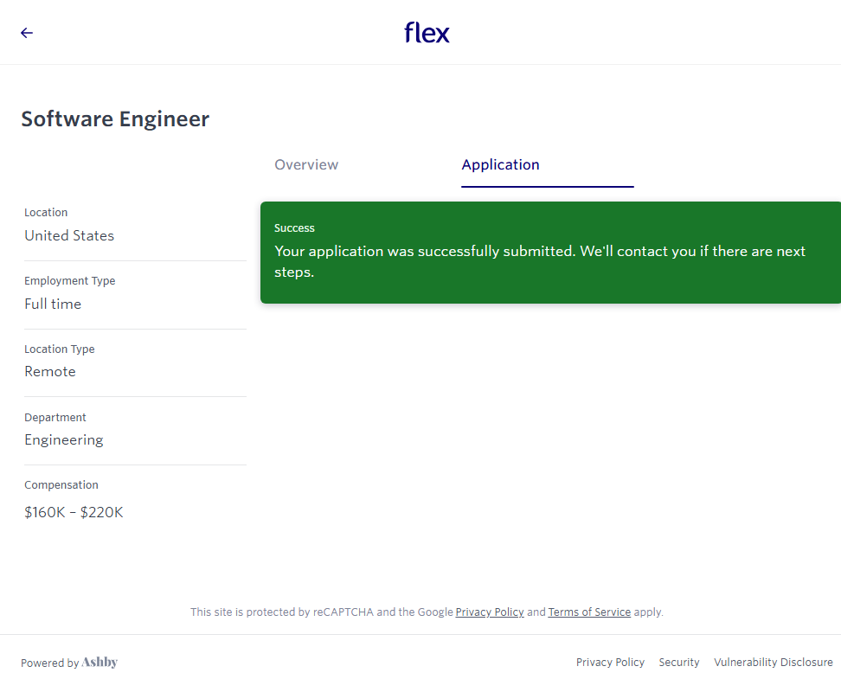The height and width of the screenshot is (692, 841).
Task: Open Google Privacy Policy link in reCAPTCHA notice
Action: 490,612
